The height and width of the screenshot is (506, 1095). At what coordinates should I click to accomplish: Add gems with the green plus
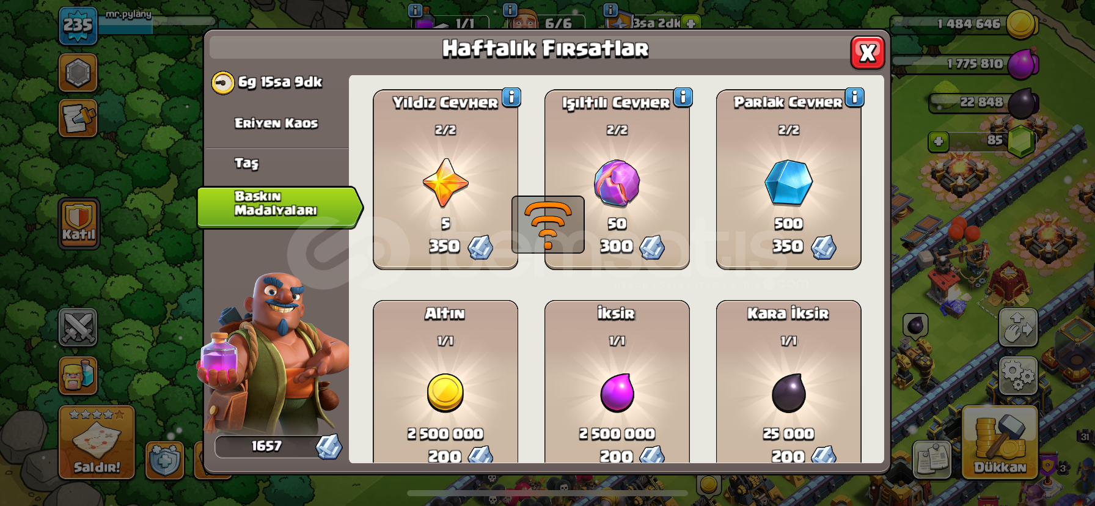coord(939,142)
